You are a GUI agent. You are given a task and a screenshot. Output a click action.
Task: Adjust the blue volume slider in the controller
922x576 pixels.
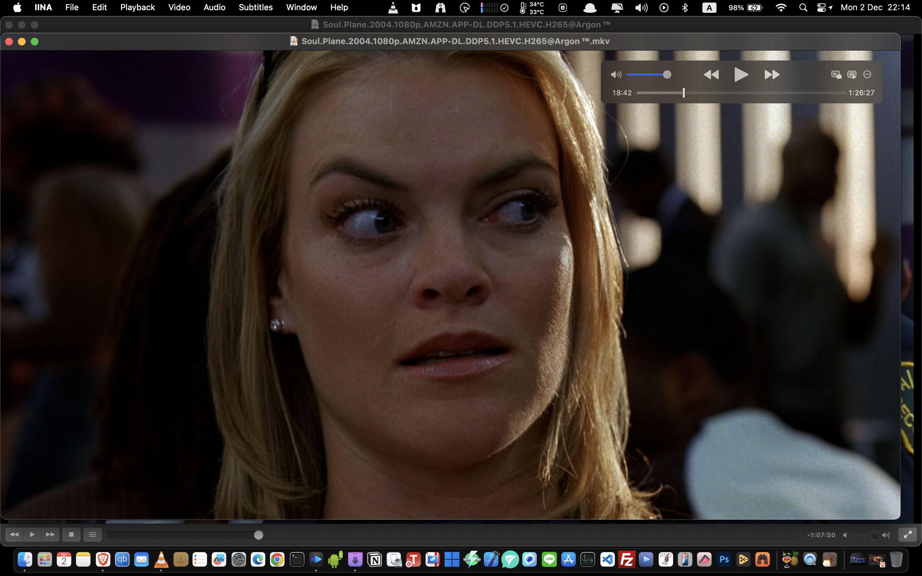[649, 75]
